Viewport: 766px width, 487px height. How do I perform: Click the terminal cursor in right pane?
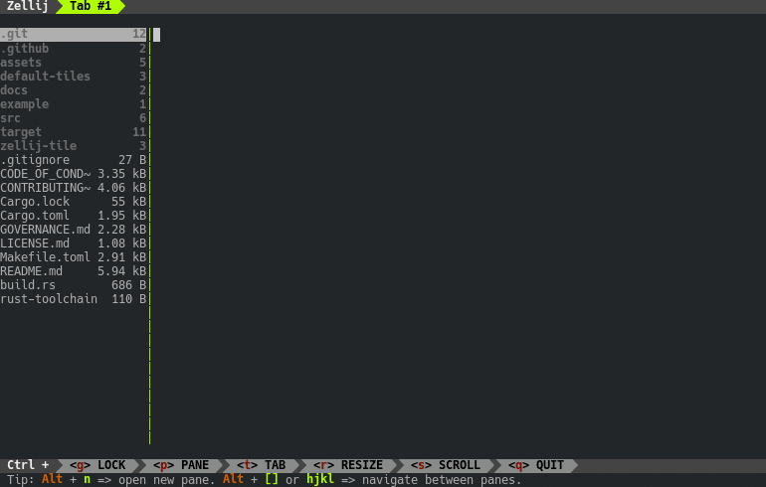point(157,35)
